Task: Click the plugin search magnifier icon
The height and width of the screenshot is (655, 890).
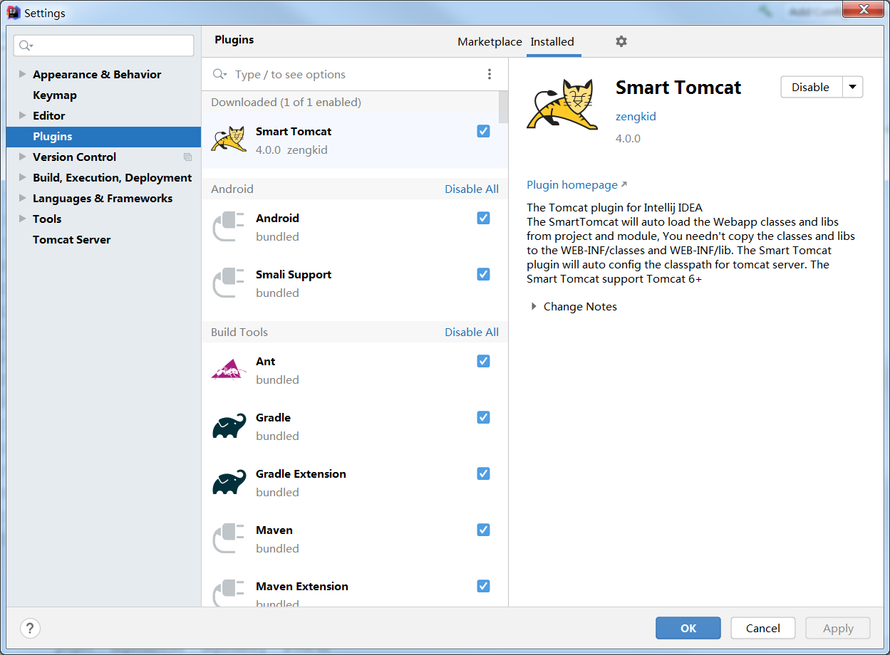Action: coord(220,74)
